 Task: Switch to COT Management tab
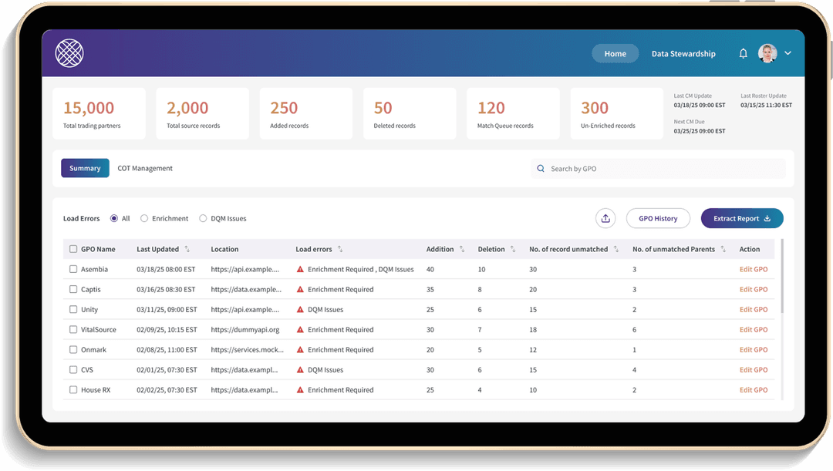pos(145,168)
